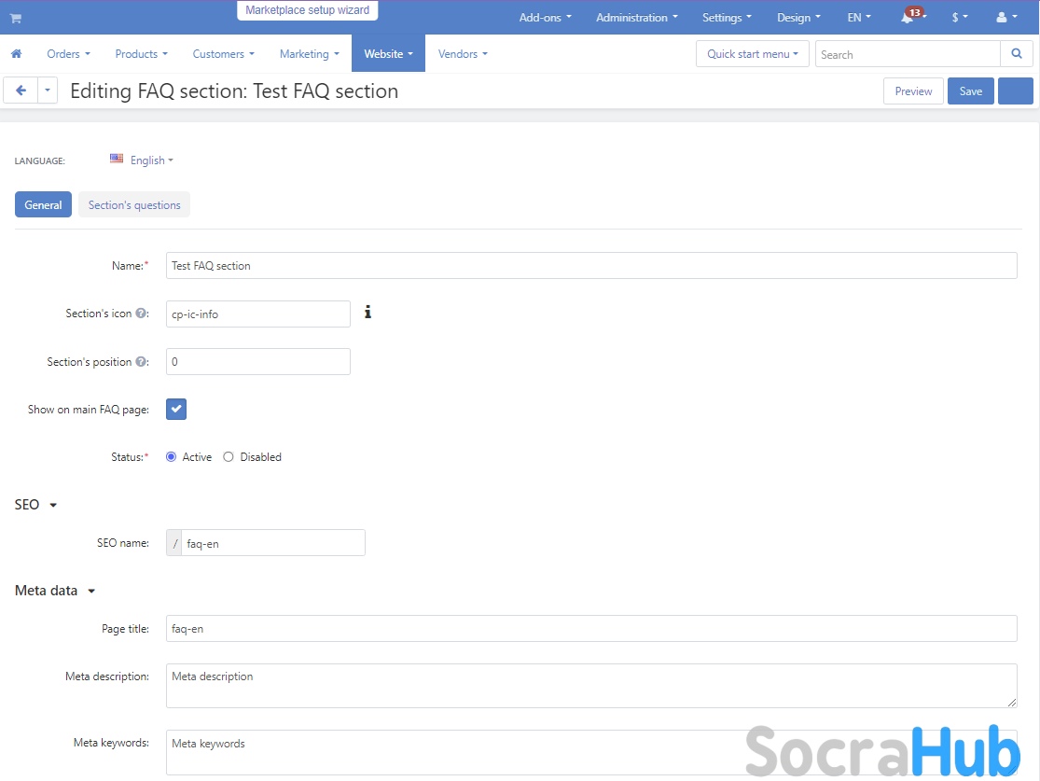Click the info icon beside Section's icon field

click(367, 313)
